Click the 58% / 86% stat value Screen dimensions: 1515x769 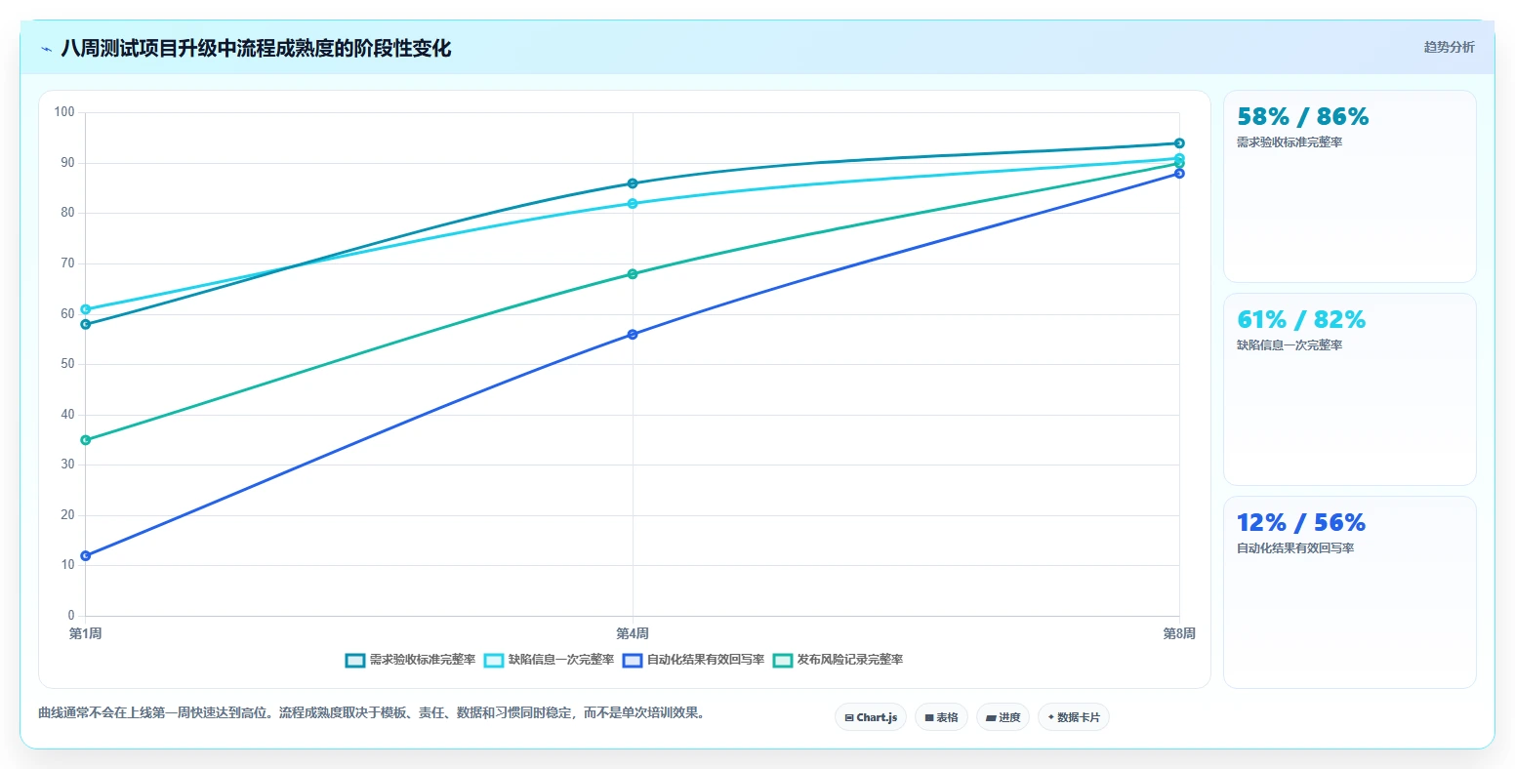coord(1303,117)
